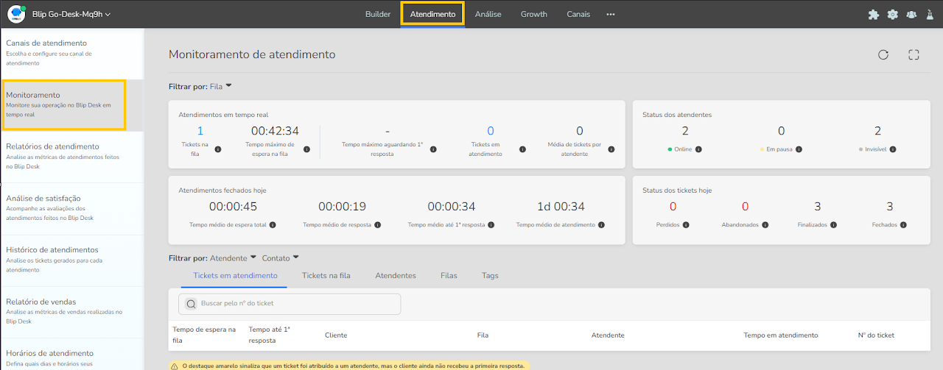Open Análise de satisfação in the sidebar
Viewport: 943px width, 370px height.
(72, 208)
